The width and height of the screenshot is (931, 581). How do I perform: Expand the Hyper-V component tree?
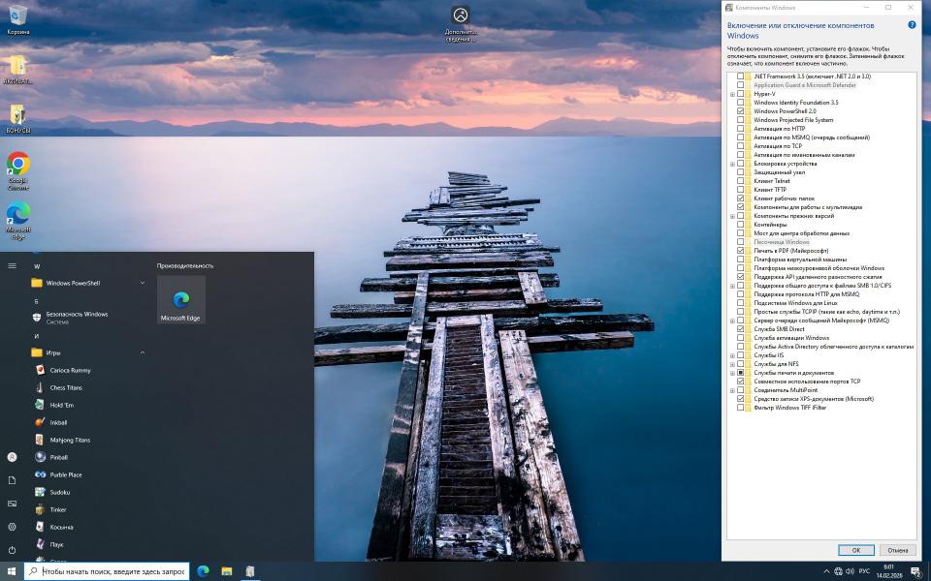point(732,94)
